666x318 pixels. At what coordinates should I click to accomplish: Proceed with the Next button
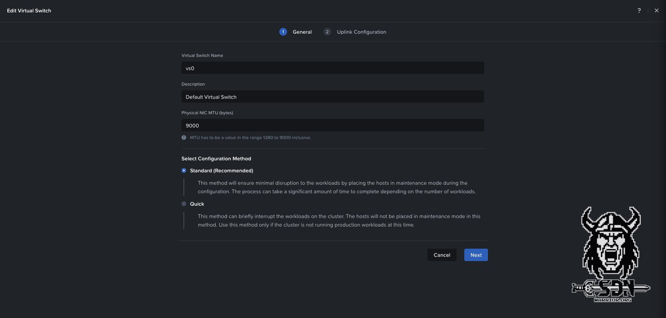[x=476, y=255]
